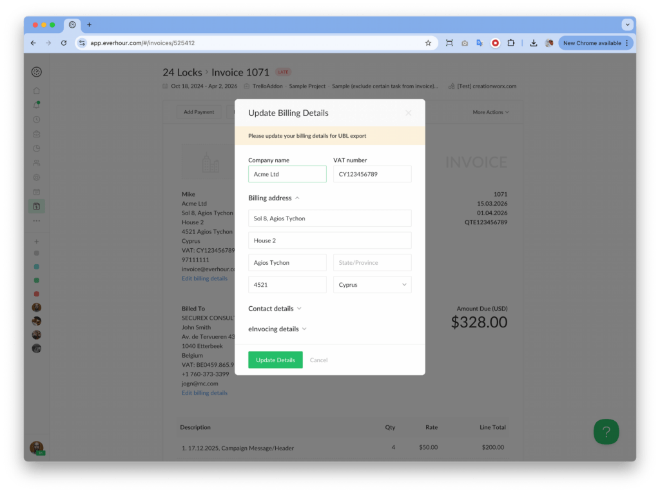Click the Update Details button
Image resolution: width=660 pixels, height=493 pixels.
(x=275, y=360)
